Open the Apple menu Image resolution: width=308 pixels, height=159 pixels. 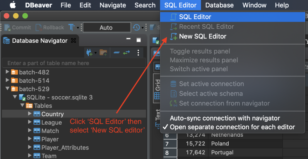pos(13,5)
